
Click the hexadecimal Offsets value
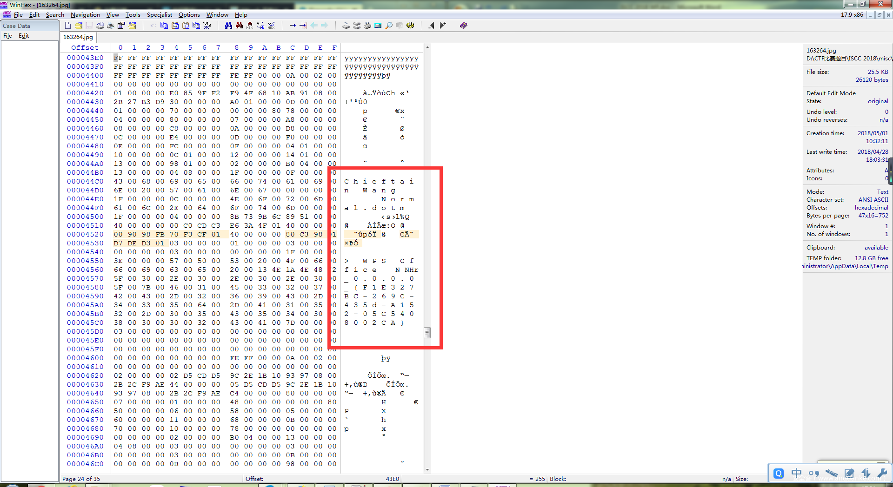pyautogui.click(x=871, y=208)
